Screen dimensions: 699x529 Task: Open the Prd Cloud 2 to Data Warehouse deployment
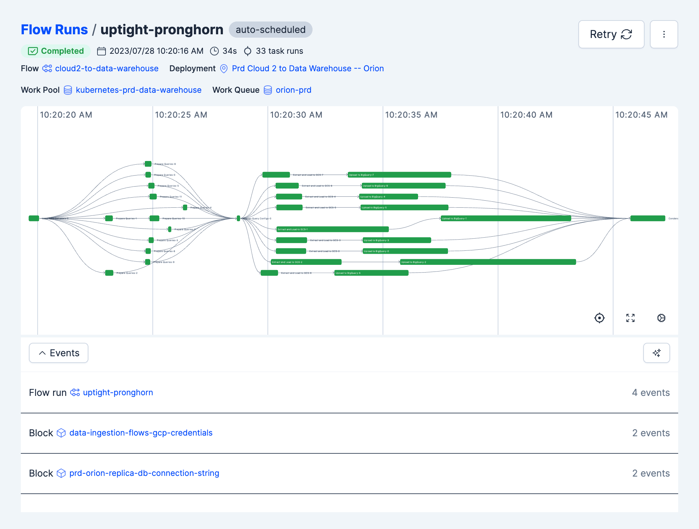307,69
